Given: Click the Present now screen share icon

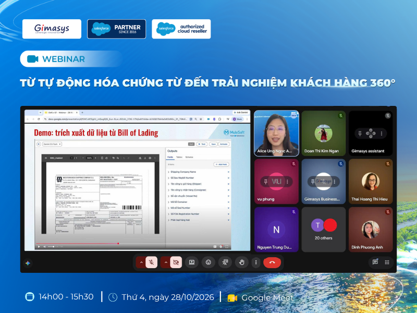Looking at the screenshot, I should [191, 262].
